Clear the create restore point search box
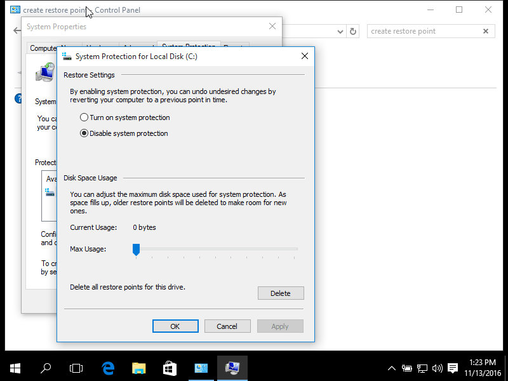Image resolution: width=508 pixels, height=381 pixels. (x=486, y=30)
